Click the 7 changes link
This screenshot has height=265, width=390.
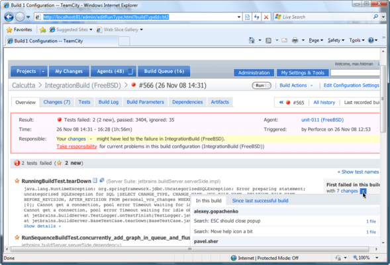347,191
